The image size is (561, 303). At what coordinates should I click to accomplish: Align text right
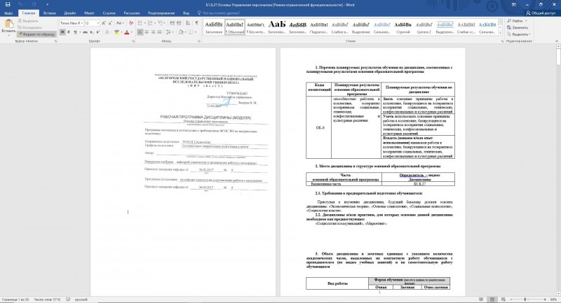coord(153,32)
